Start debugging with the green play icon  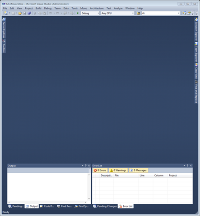[x=78, y=13]
